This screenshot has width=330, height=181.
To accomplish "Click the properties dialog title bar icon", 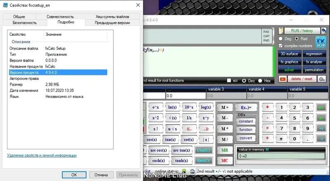I will [5, 5].
